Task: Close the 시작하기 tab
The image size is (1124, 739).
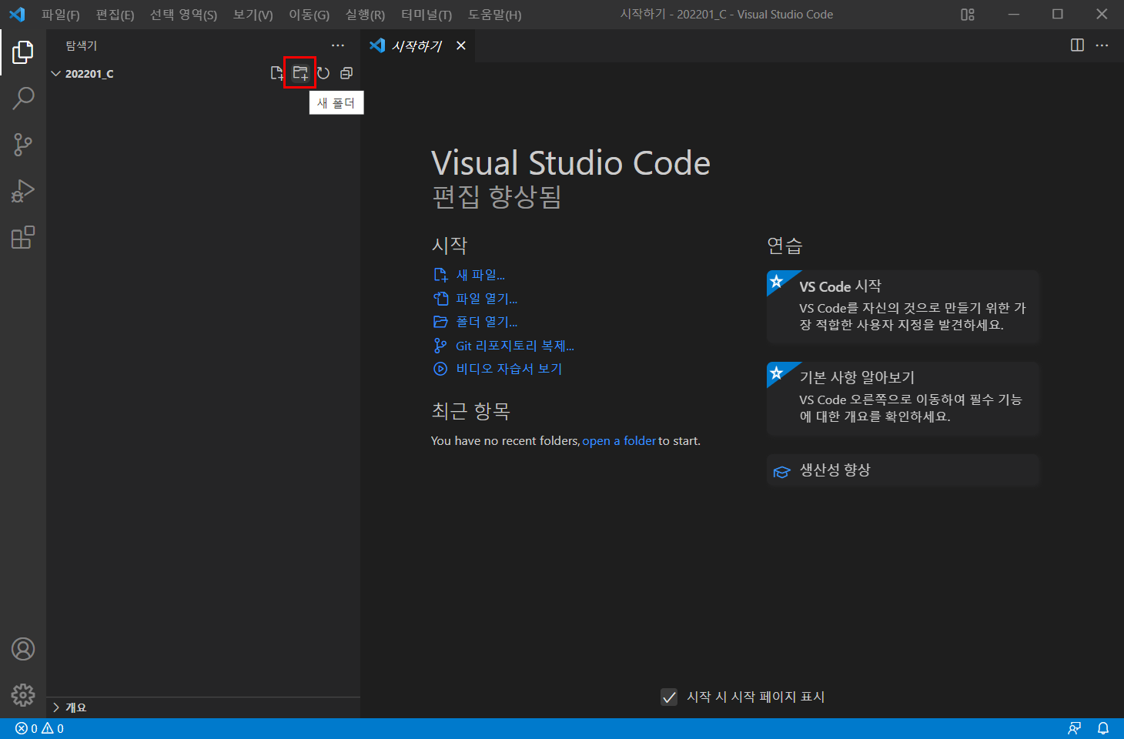Action: (x=461, y=45)
